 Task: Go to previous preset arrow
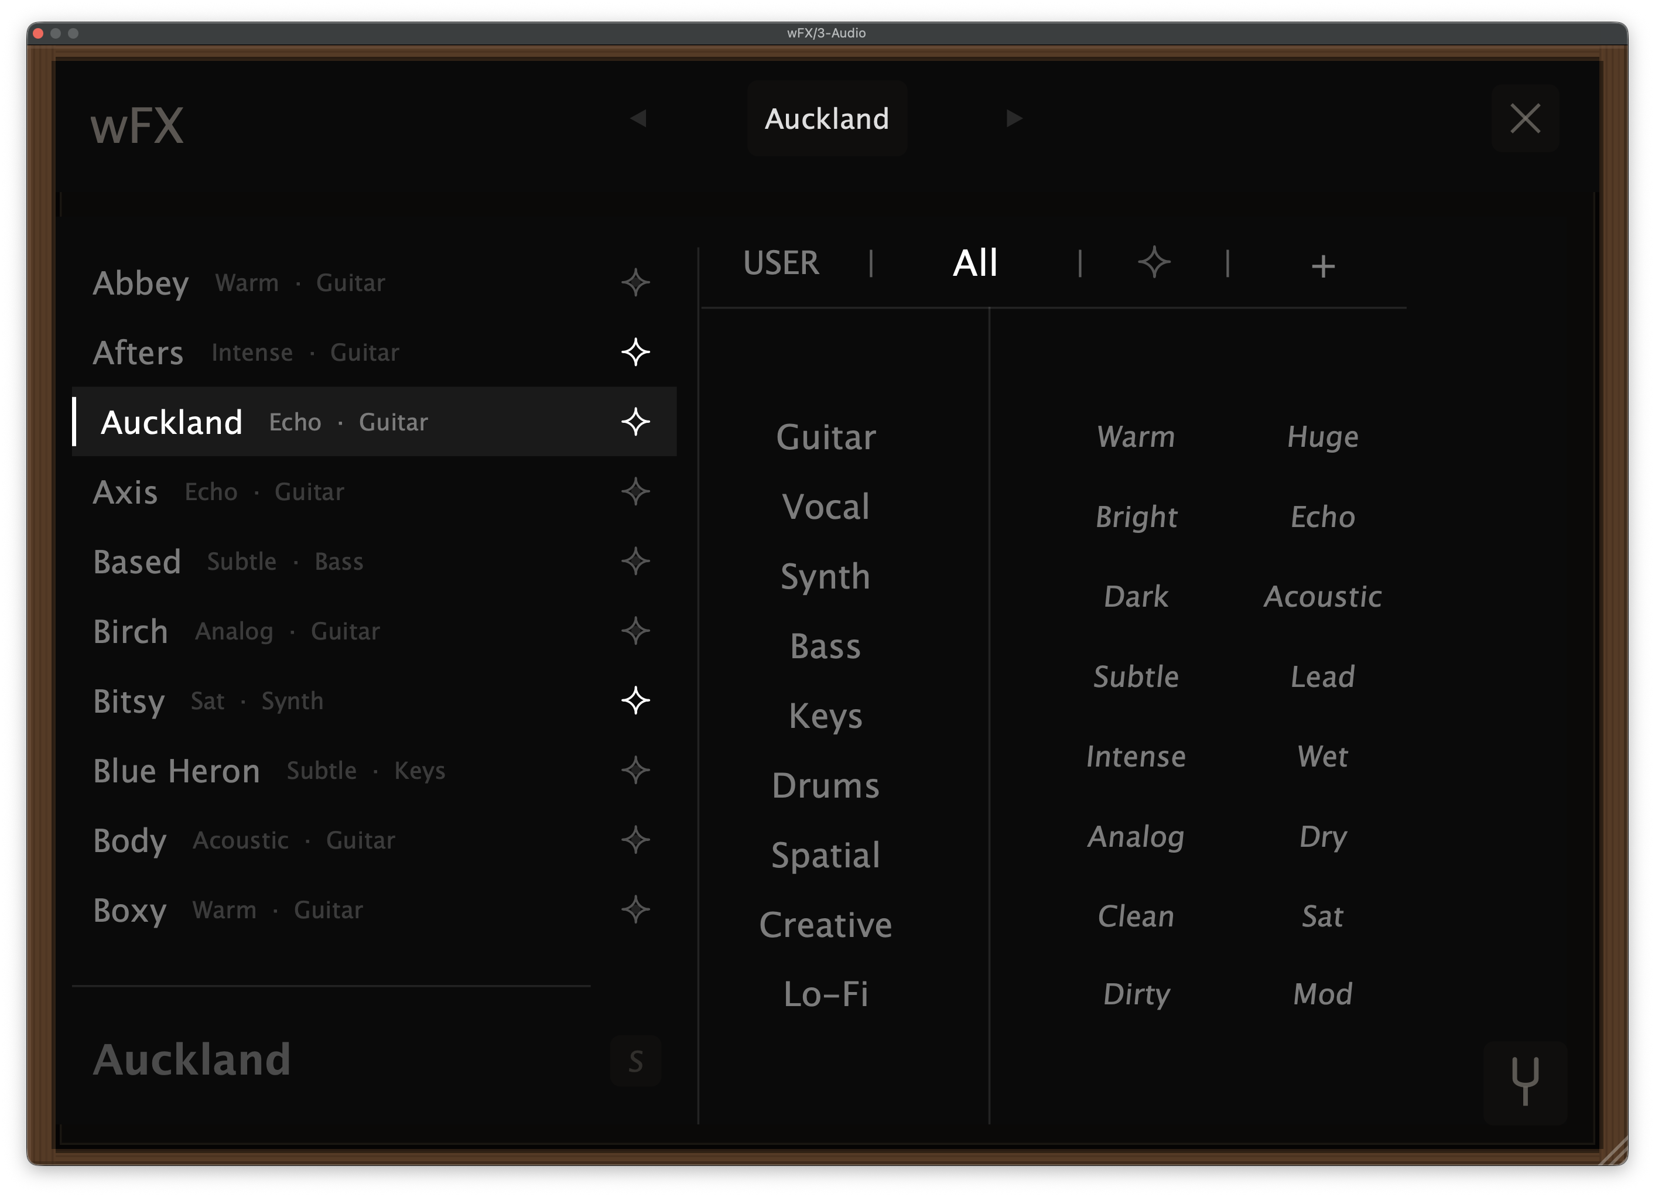tap(638, 118)
